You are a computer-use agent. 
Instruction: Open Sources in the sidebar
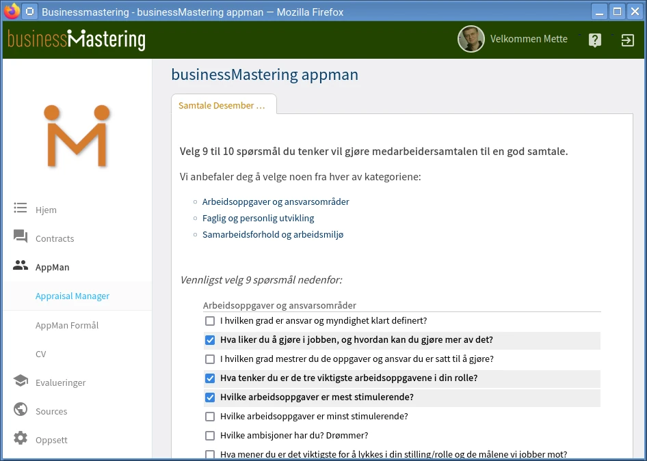(x=51, y=412)
